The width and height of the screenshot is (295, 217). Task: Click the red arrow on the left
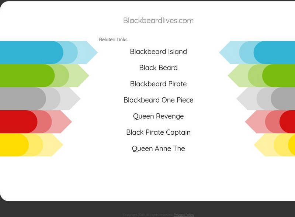33,122
